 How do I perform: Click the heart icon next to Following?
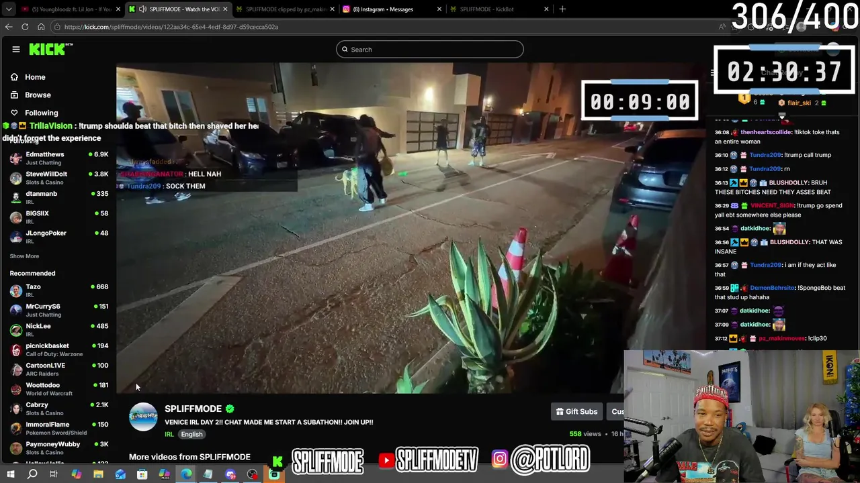click(x=14, y=113)
